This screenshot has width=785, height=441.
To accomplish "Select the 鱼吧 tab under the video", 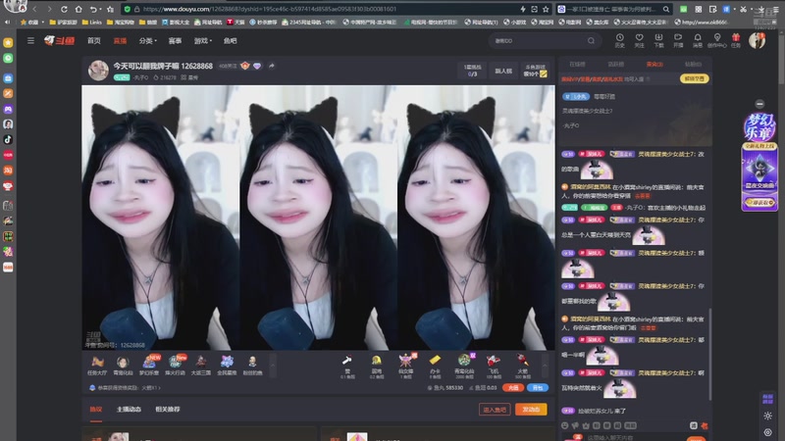I will pos(95,409).
